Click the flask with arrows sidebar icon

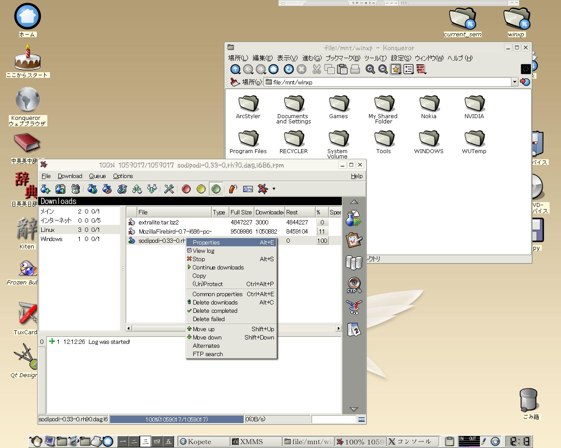point(353,218)
